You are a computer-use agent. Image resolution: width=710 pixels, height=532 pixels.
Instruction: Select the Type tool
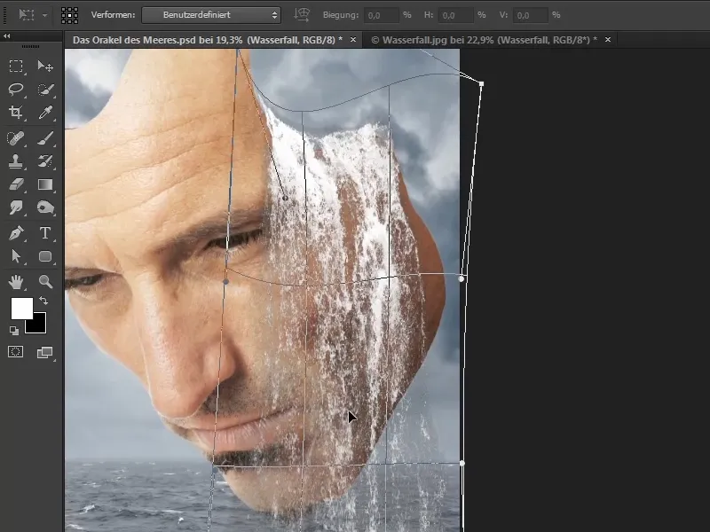coord(45,233)
